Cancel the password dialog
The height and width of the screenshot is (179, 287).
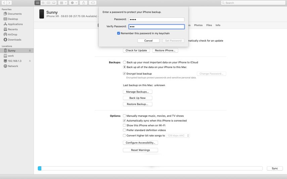148,41
